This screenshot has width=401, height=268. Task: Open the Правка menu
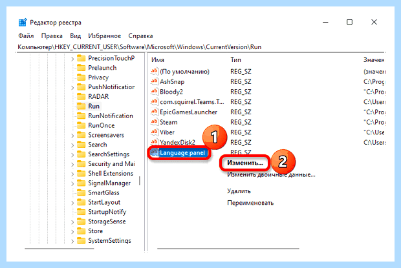pos(52,36)
